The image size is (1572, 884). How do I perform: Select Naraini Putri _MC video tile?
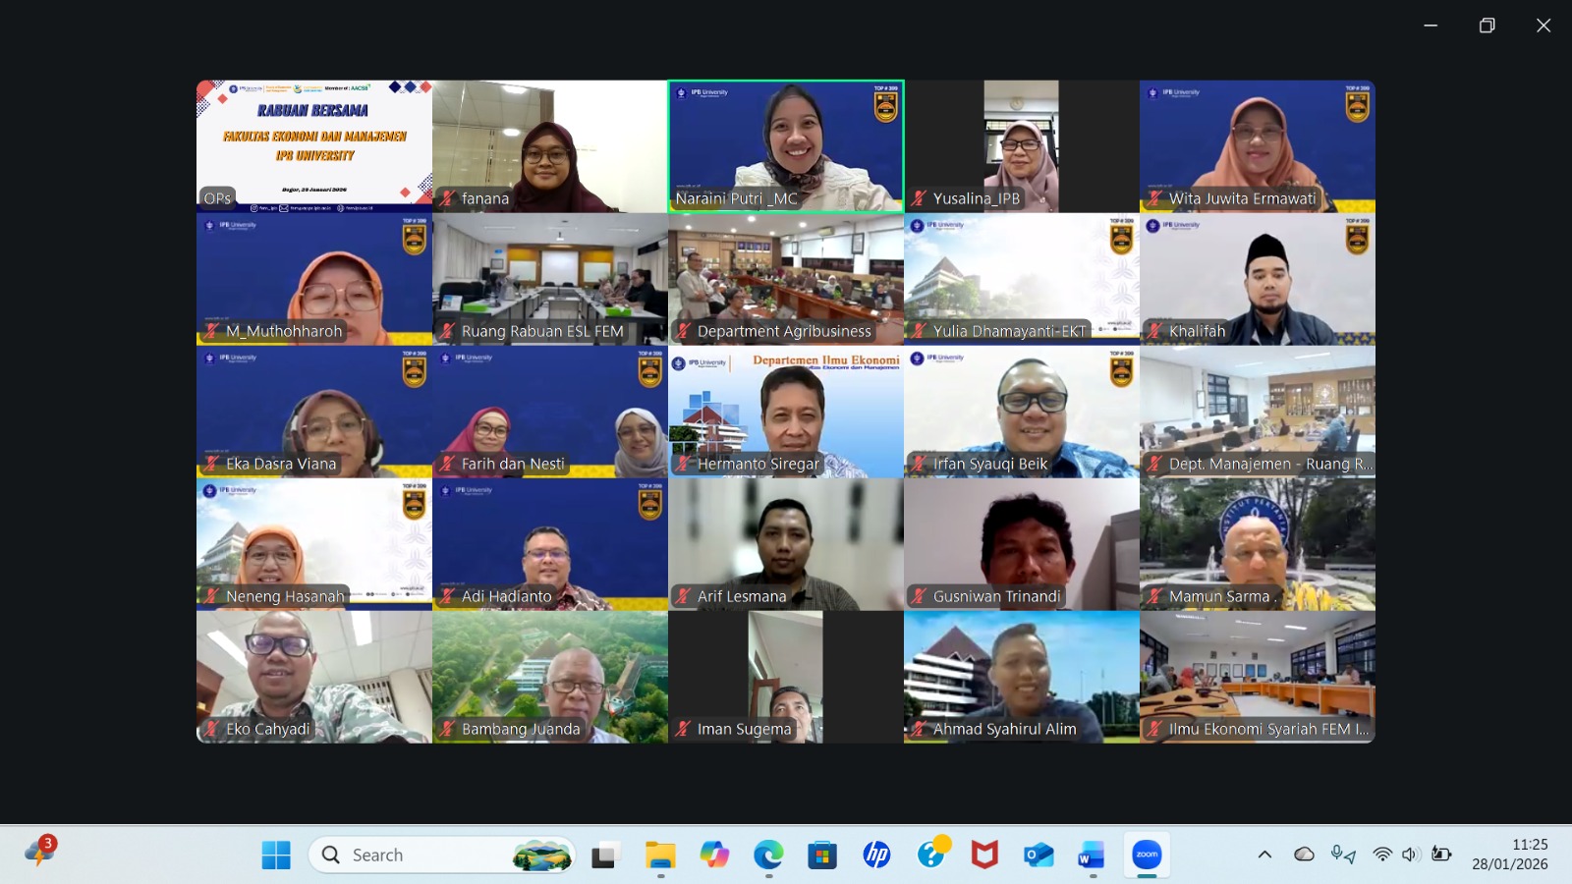[x=786, y=146]
